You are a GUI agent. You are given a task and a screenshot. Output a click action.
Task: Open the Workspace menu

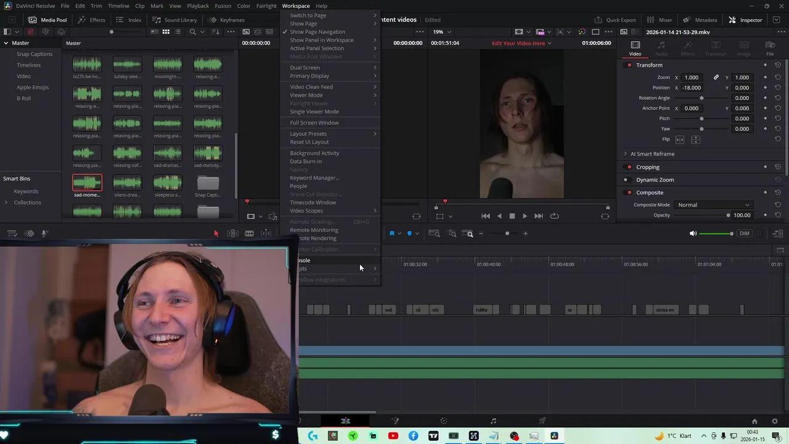[296, 6]
